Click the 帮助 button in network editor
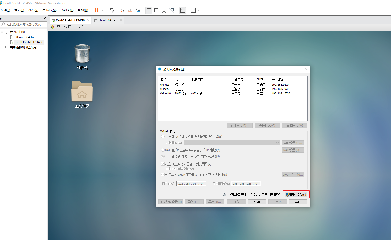The width and height of the screenshot is (391, 240). pos(298,202)
